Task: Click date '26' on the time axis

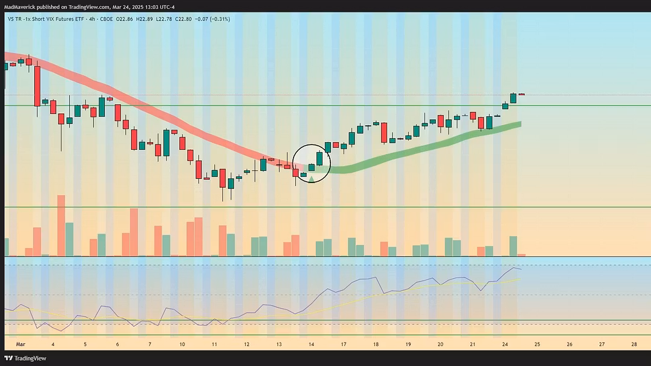Action: pyautogui.click(x=570, y=344)
